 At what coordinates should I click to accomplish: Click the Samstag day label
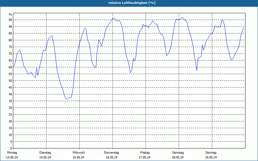178,153
